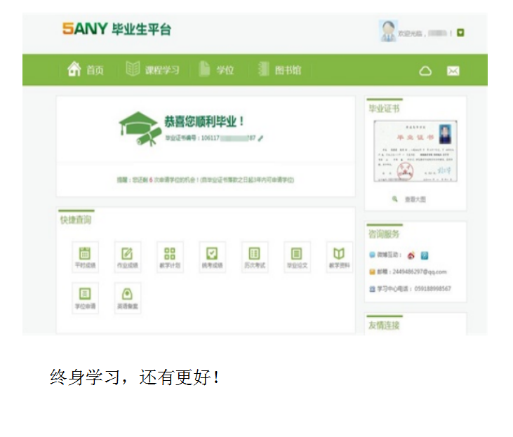
Task: Open the mail envelope icon in navigation bar
Action: pyautogui.click(x=453, y=71)
